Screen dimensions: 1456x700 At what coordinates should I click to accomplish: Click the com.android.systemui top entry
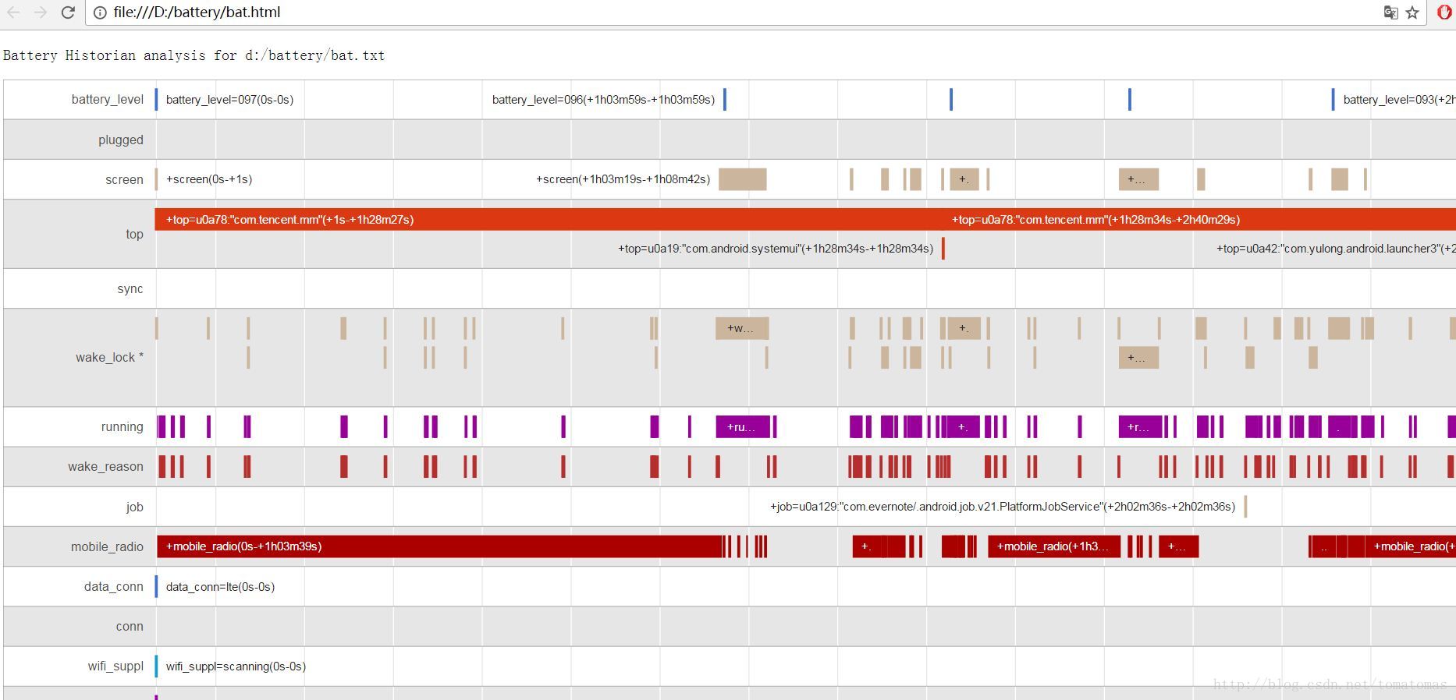776,249
